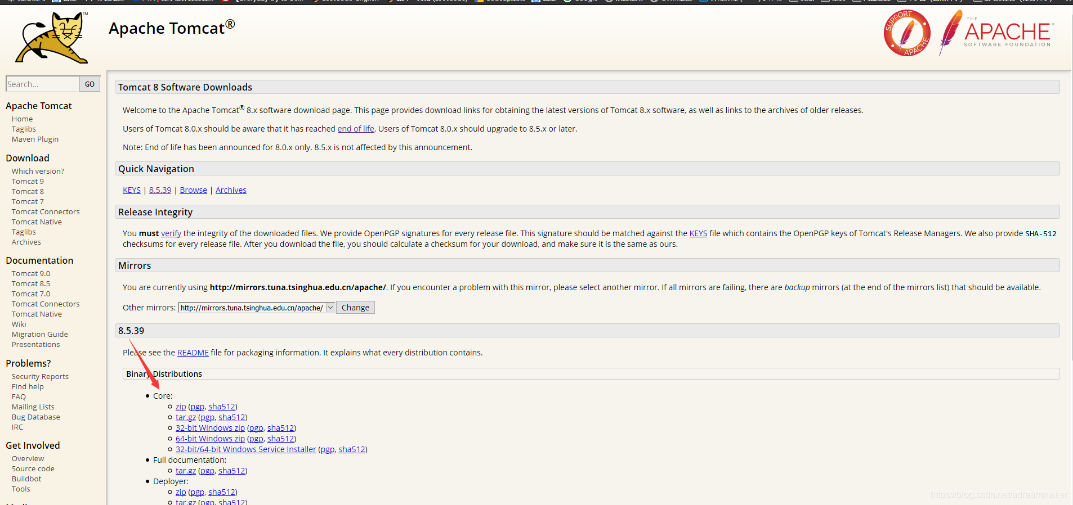Viewport: 1073px width, 505px height.
Task: Go to Tomcat 9 download page
Action: tap(28, 181)
